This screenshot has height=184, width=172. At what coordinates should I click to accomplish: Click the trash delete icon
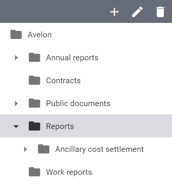[160, 12]
